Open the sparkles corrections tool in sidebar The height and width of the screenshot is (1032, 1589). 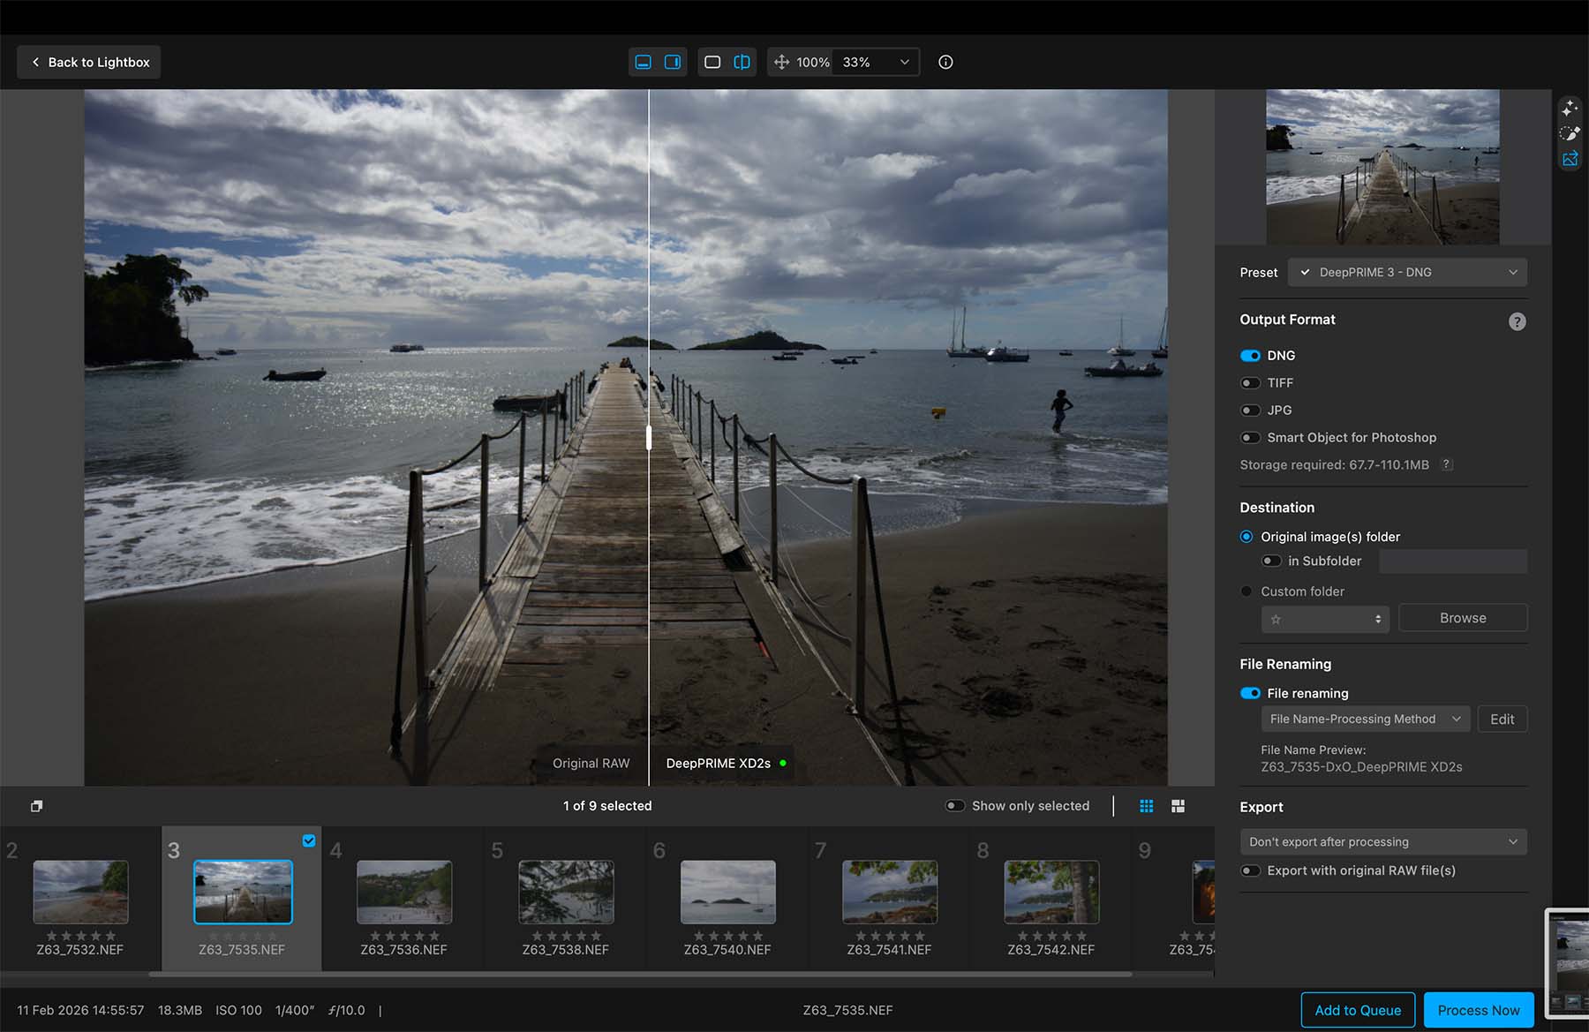[x=1569, y=108]
